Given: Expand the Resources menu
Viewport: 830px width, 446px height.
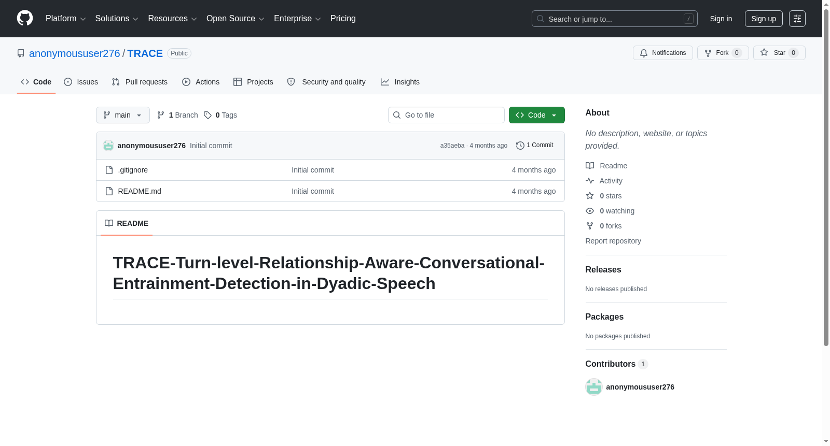Looking at the screenshot, I should (x=172, y=19).
